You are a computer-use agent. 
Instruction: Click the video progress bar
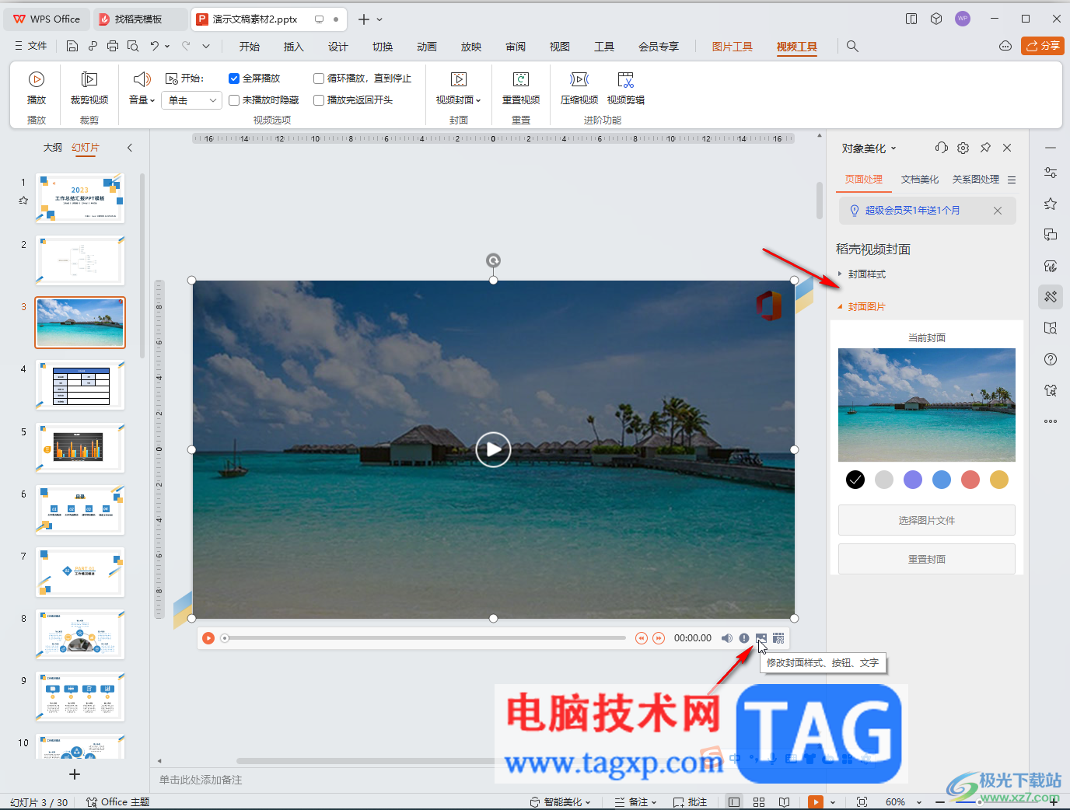pyautogui.click(x=423, y=638)
